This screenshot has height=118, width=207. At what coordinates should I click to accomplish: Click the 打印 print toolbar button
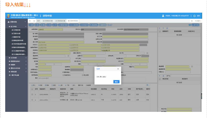[55, 25]
